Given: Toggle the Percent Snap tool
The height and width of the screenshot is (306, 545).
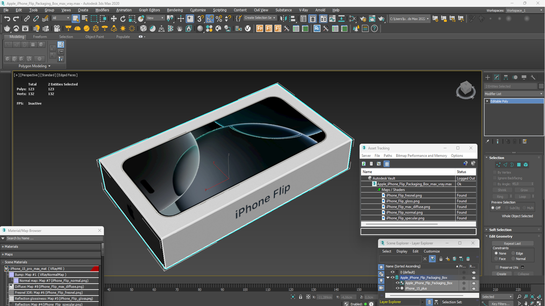Looking at the screenshot, I should [x=219, y=19].
